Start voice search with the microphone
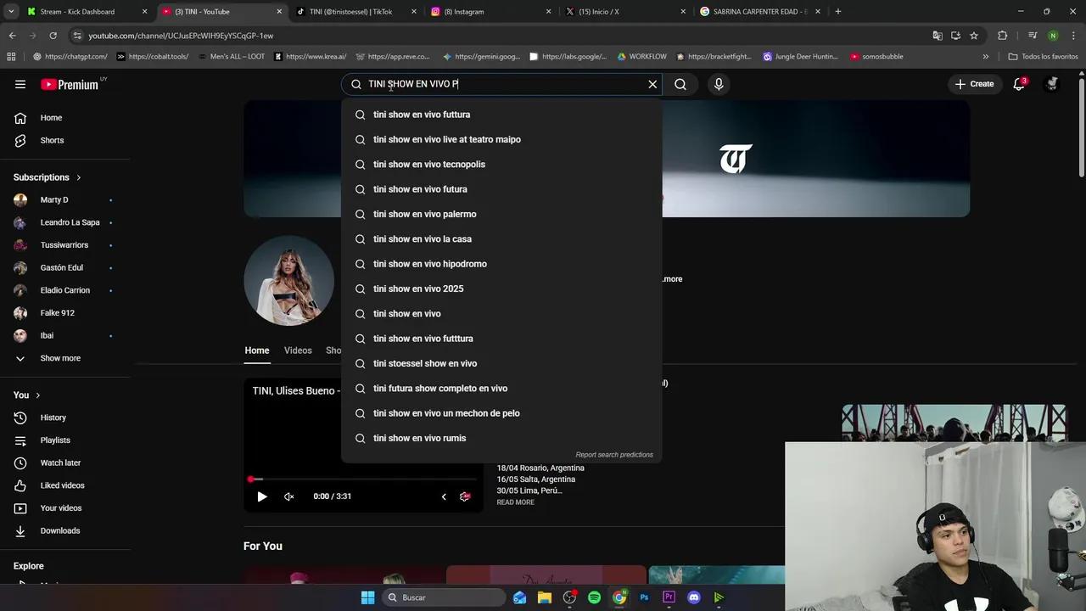Screen dimensions: 1086x611 click(719, 84)
